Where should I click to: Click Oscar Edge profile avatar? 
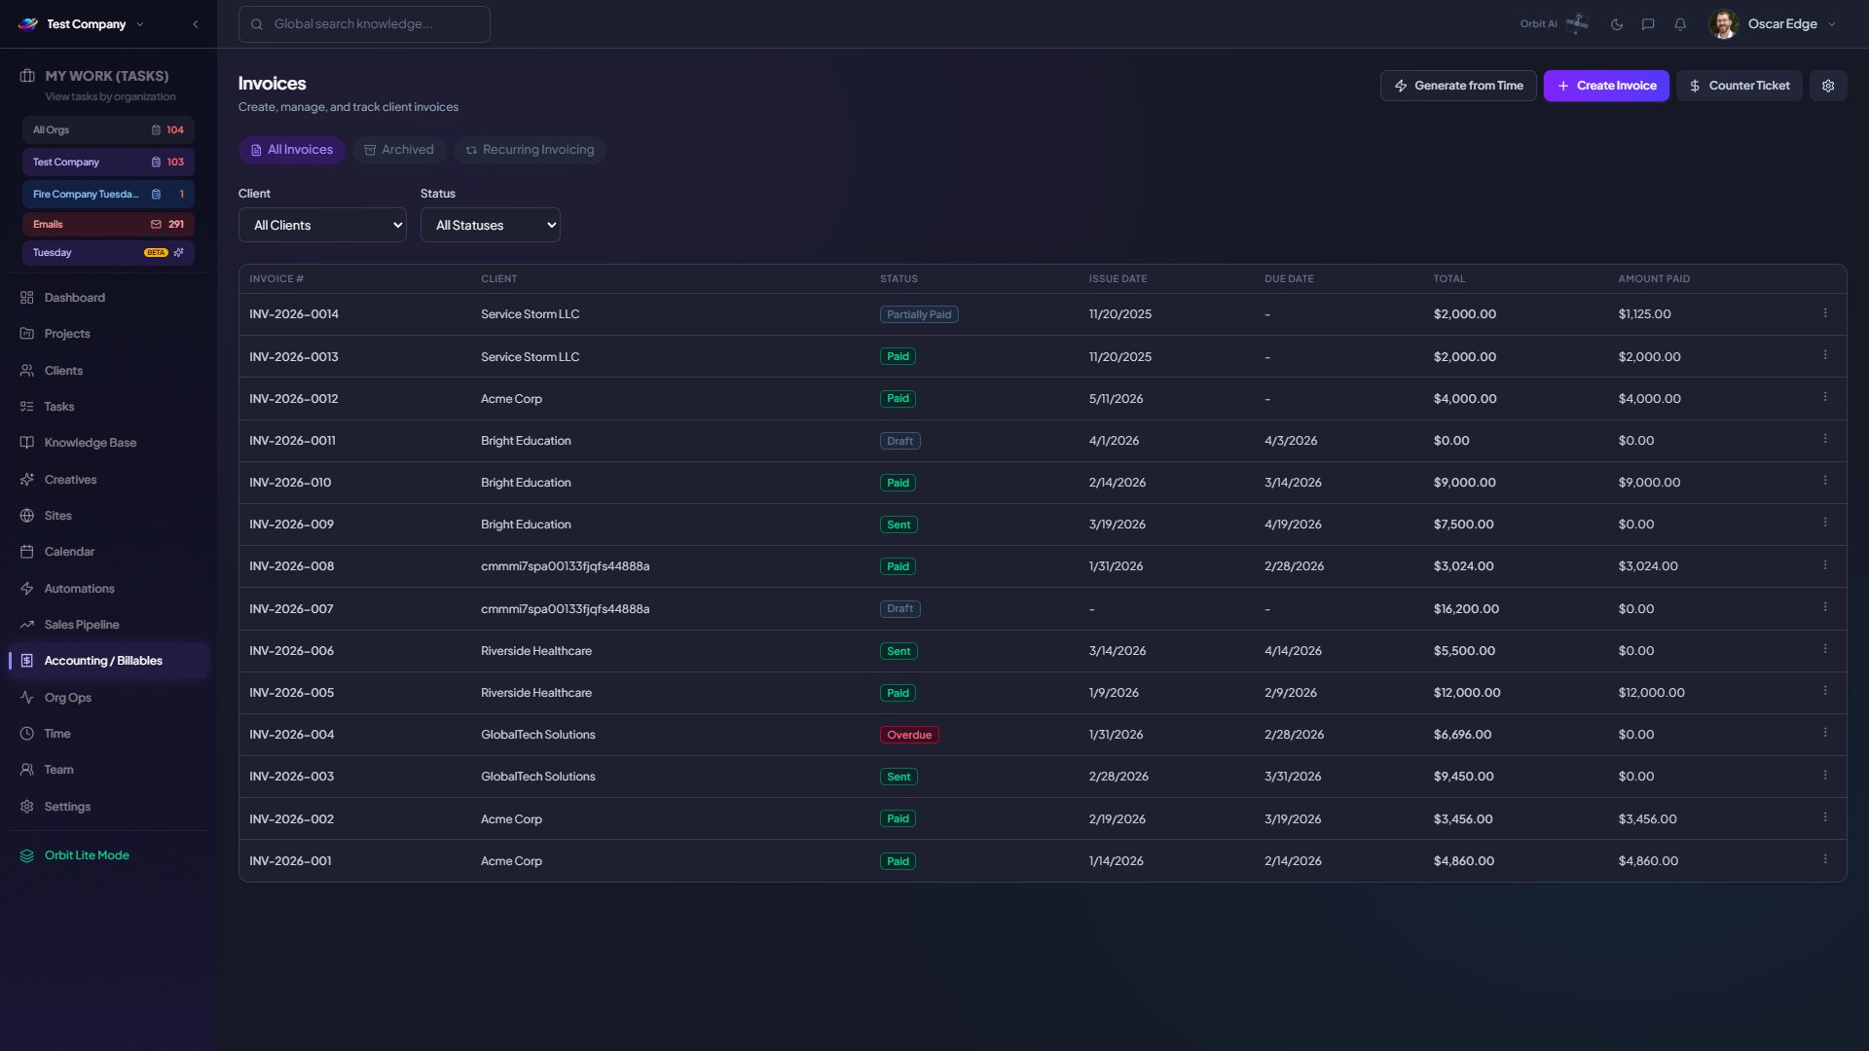[1723, 24]
